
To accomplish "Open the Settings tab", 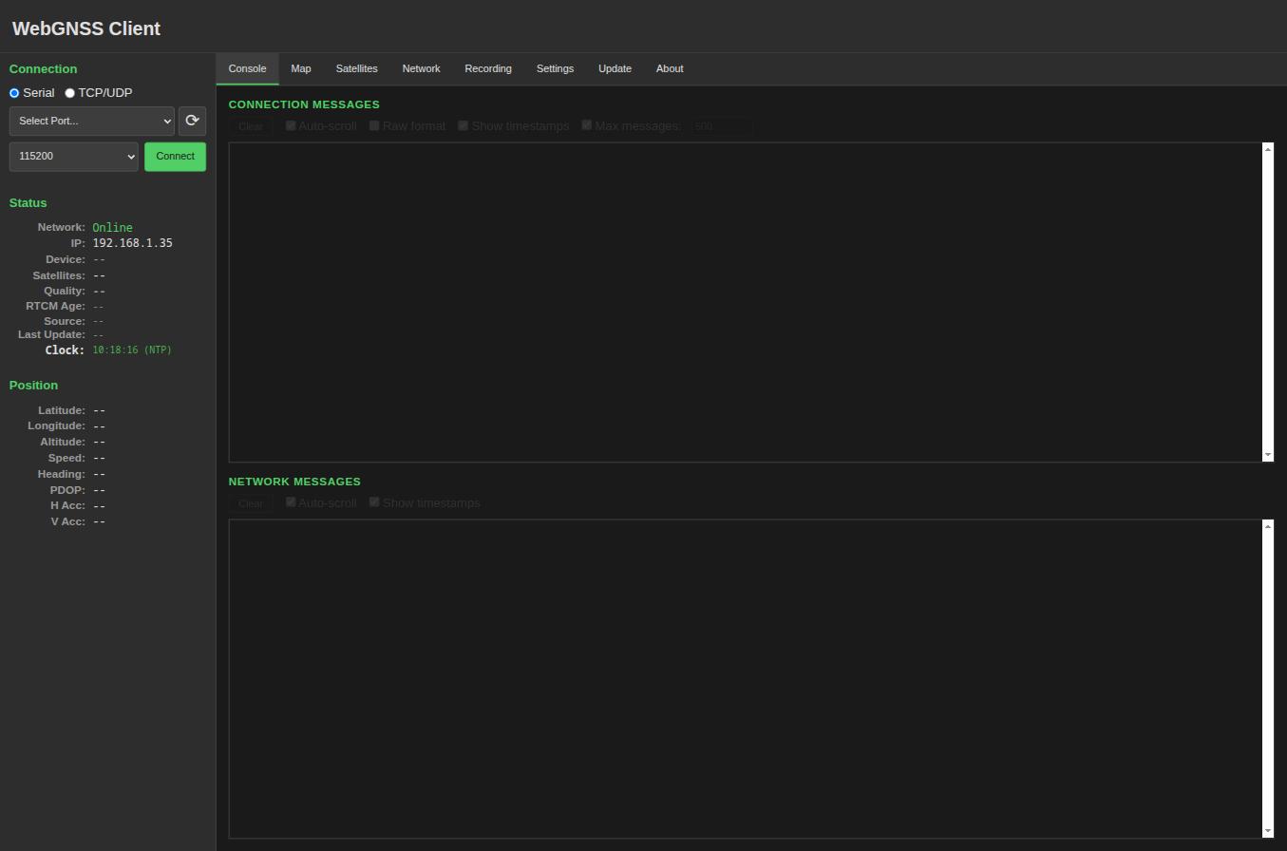I will pos(555,69).
